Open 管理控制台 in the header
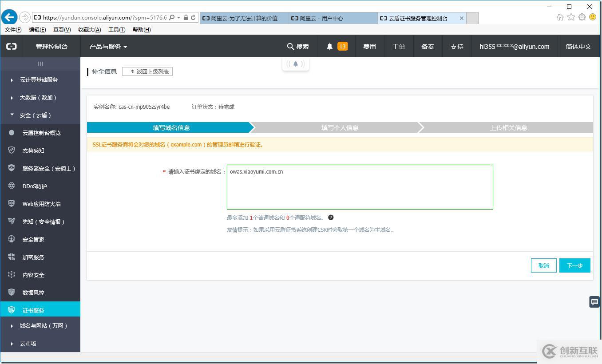This screenshot has height=364, width=602. pos(51,47)
